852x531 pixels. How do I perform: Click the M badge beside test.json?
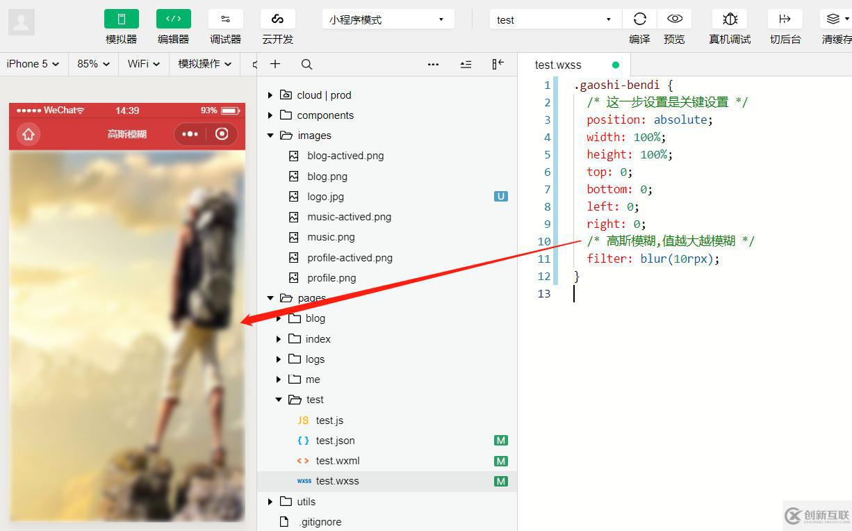point(500,441)
